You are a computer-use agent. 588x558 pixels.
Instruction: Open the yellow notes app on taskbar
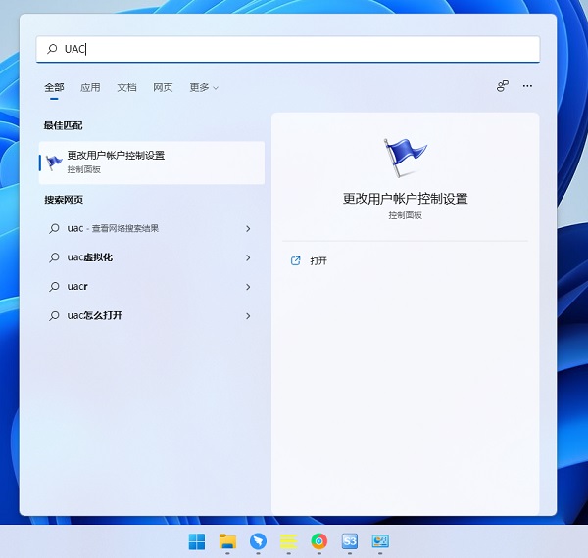[288, 541]
